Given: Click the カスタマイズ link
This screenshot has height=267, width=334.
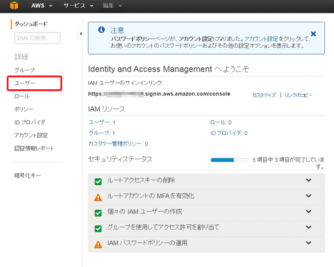Looking at the screenshot, I should click(x=264, y=95).
